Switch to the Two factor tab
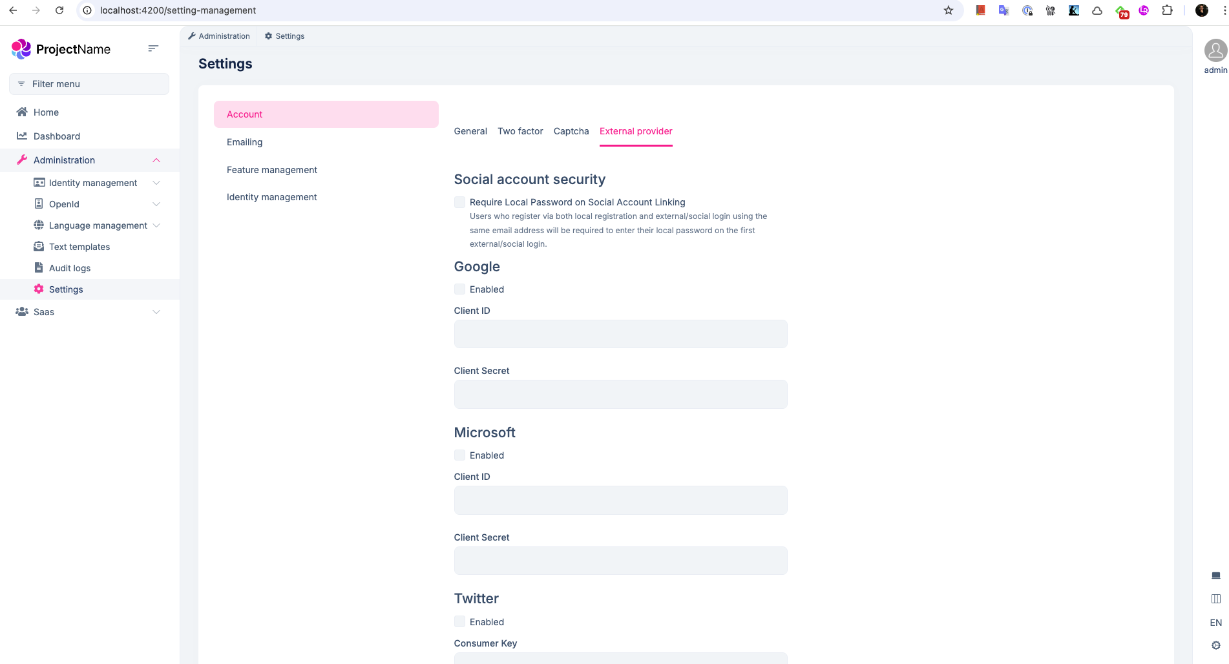The width and height of the screenshot is (1229, 664). click(x=520, y=131)
